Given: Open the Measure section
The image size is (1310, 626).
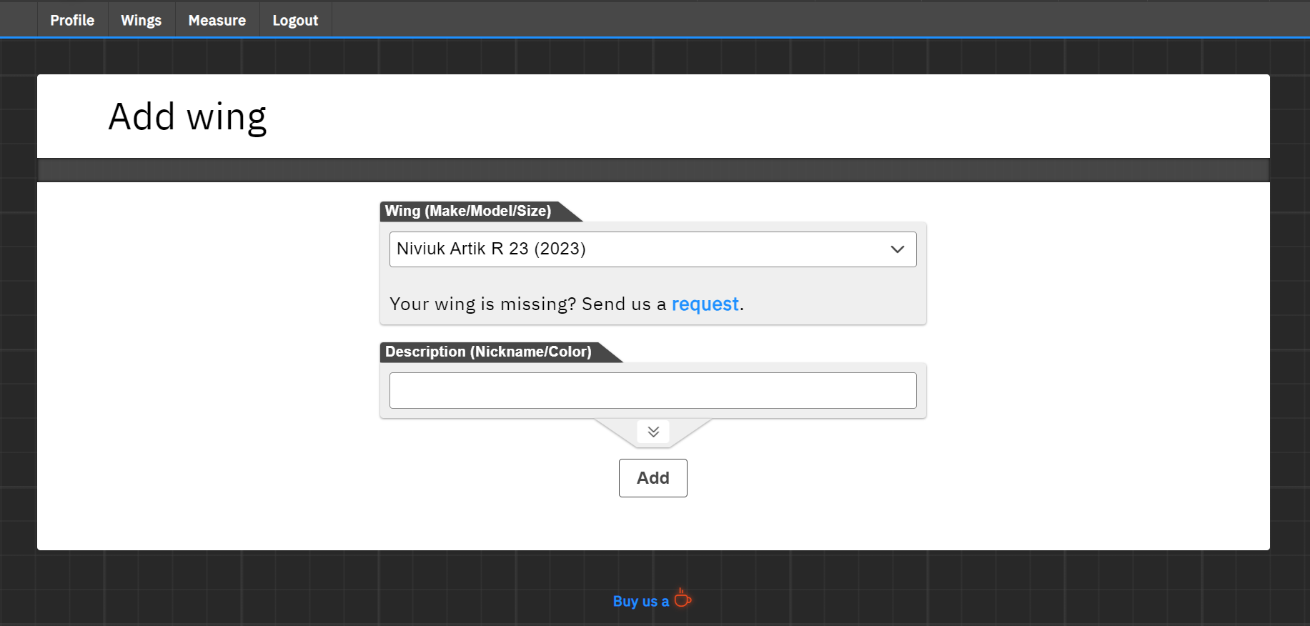Looking at the screenshot, I should pyautogui.click(x=217, y=20).
